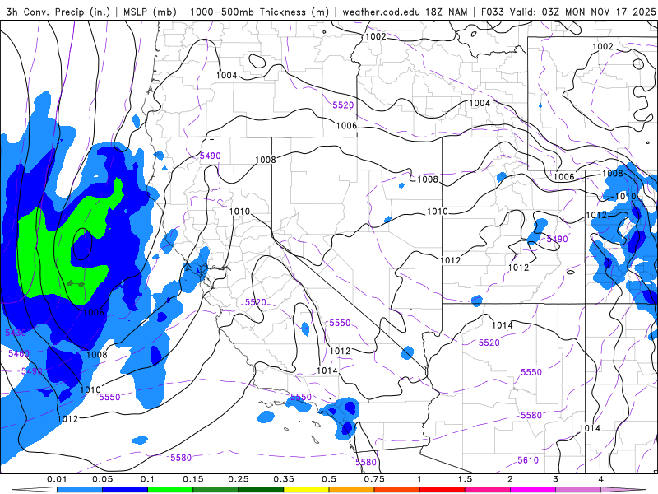Click the dark blue 0.05–0.1 legend swatch
Viewport: 658px width, 494px height.
tap(125, 490)
